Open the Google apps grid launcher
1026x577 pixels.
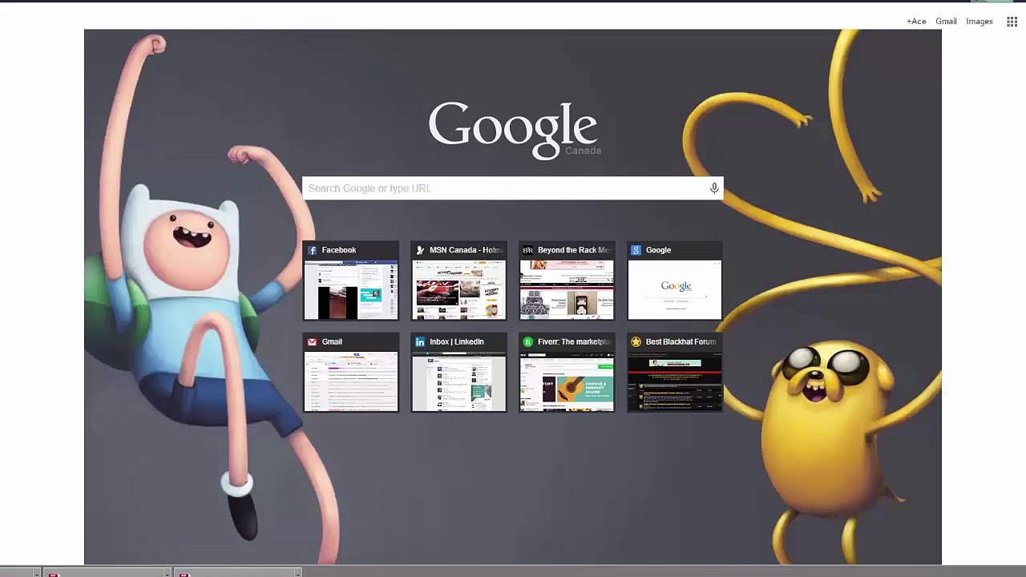coord(1012,22)
